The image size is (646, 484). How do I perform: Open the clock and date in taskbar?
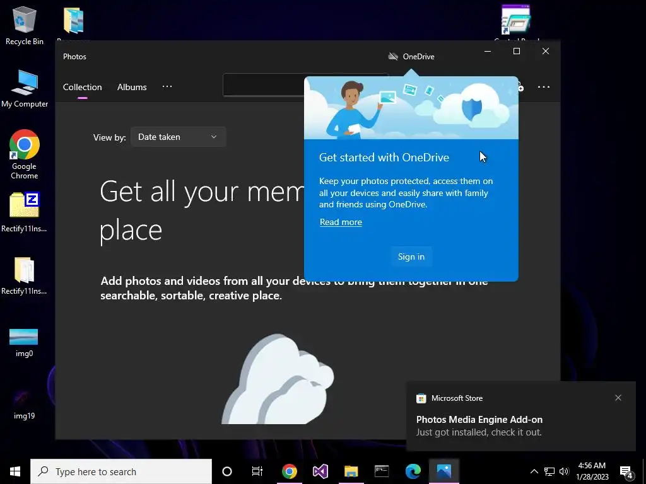click(592, 471)
